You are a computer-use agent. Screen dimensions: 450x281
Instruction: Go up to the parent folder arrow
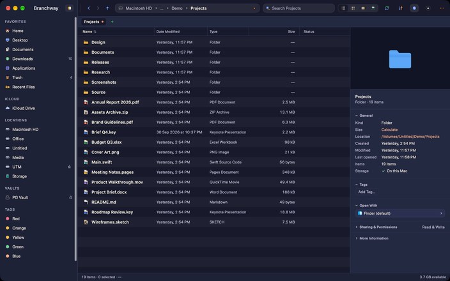[x=107, y=8]
